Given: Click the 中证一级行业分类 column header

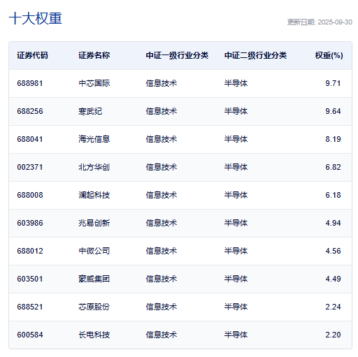Looking at the screenshot, I should pos(177,55).
